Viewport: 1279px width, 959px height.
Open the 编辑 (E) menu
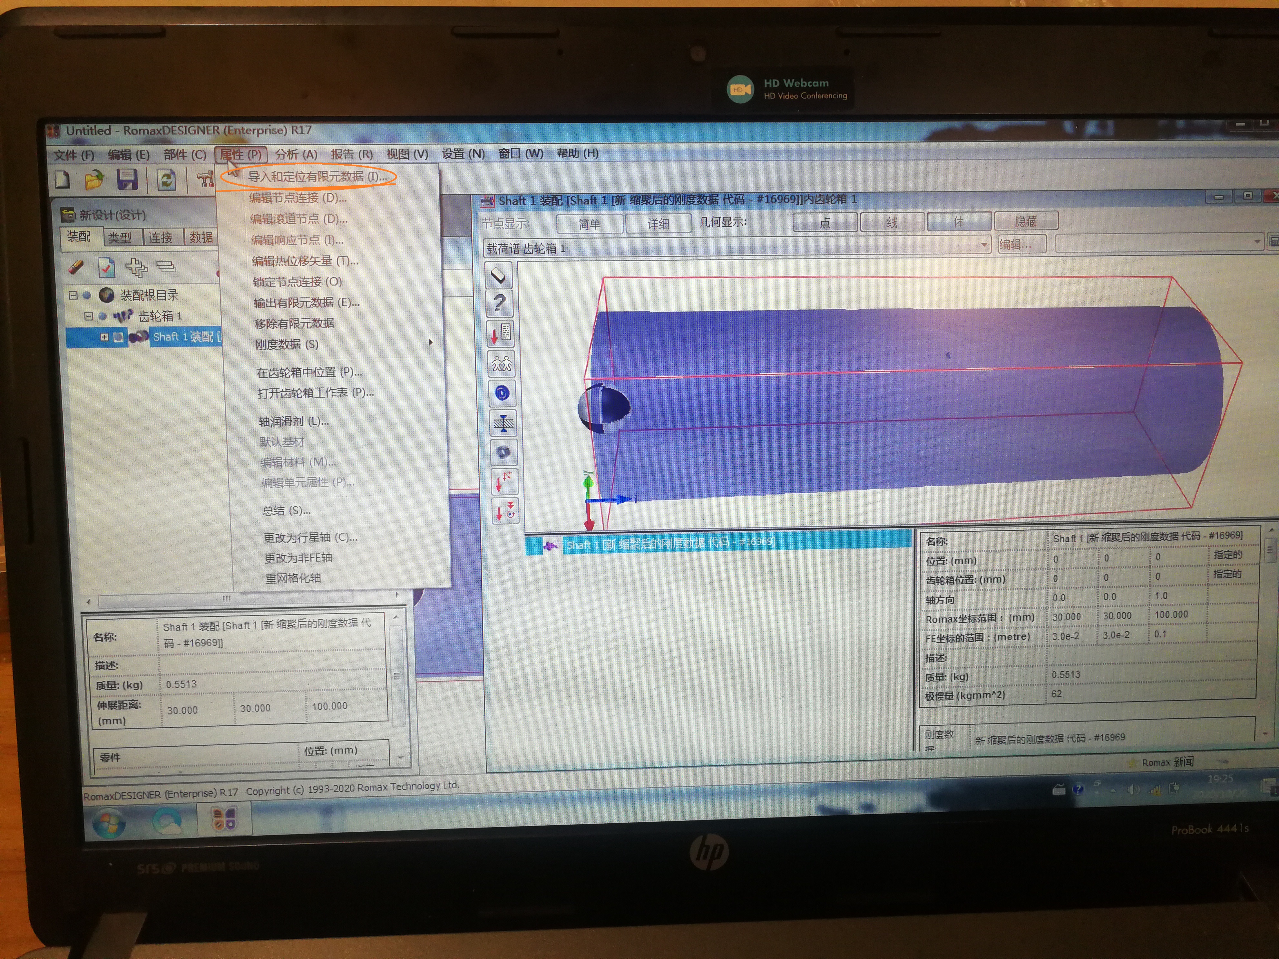coord(128,155)
